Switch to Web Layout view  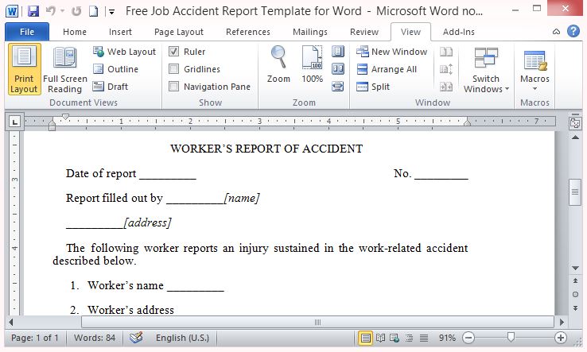click(124, 52)
